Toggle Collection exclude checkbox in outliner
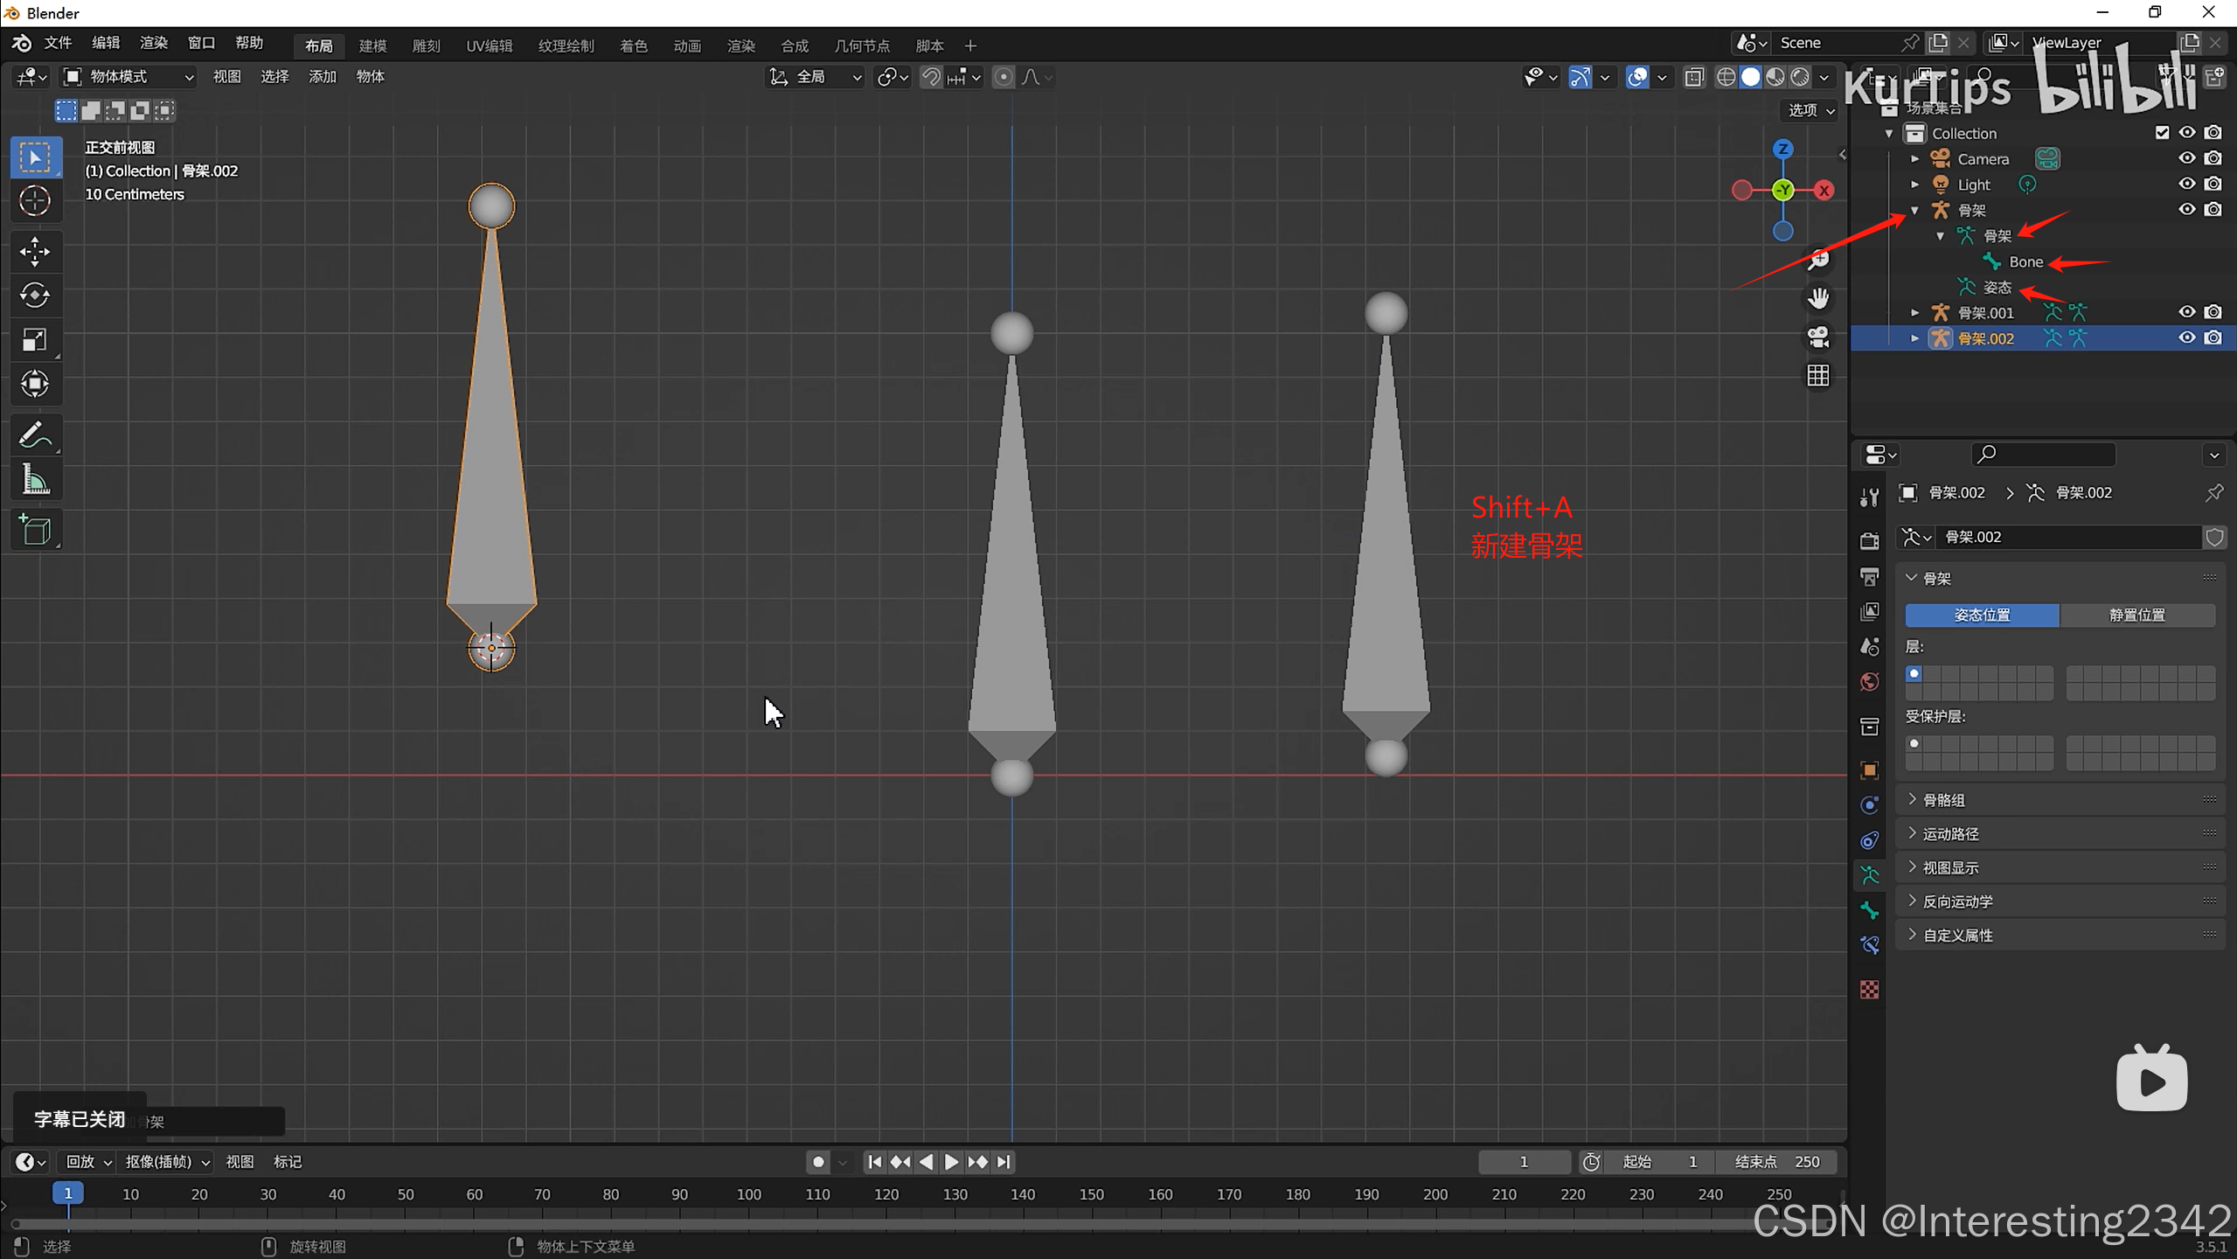This screenshot has width=2237, height=1259. pyautogui.click(x=2162, y=133)
